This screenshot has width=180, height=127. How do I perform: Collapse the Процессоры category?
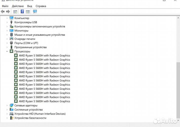click(x=7, y=51)
